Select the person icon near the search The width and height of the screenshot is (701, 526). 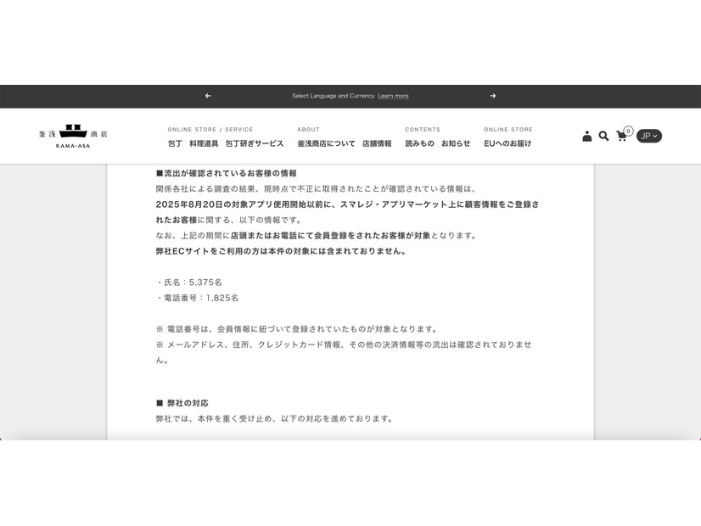point(586,136)
